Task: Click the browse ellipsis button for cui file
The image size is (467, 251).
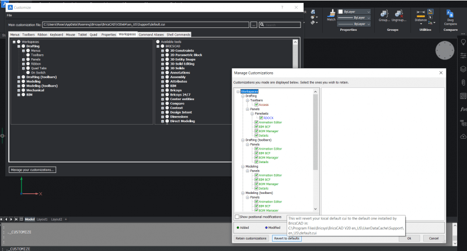Action: tap(253, 24)
